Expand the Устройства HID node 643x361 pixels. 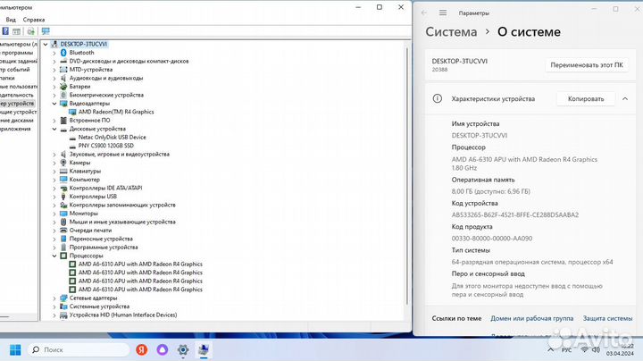click(54, 315)
